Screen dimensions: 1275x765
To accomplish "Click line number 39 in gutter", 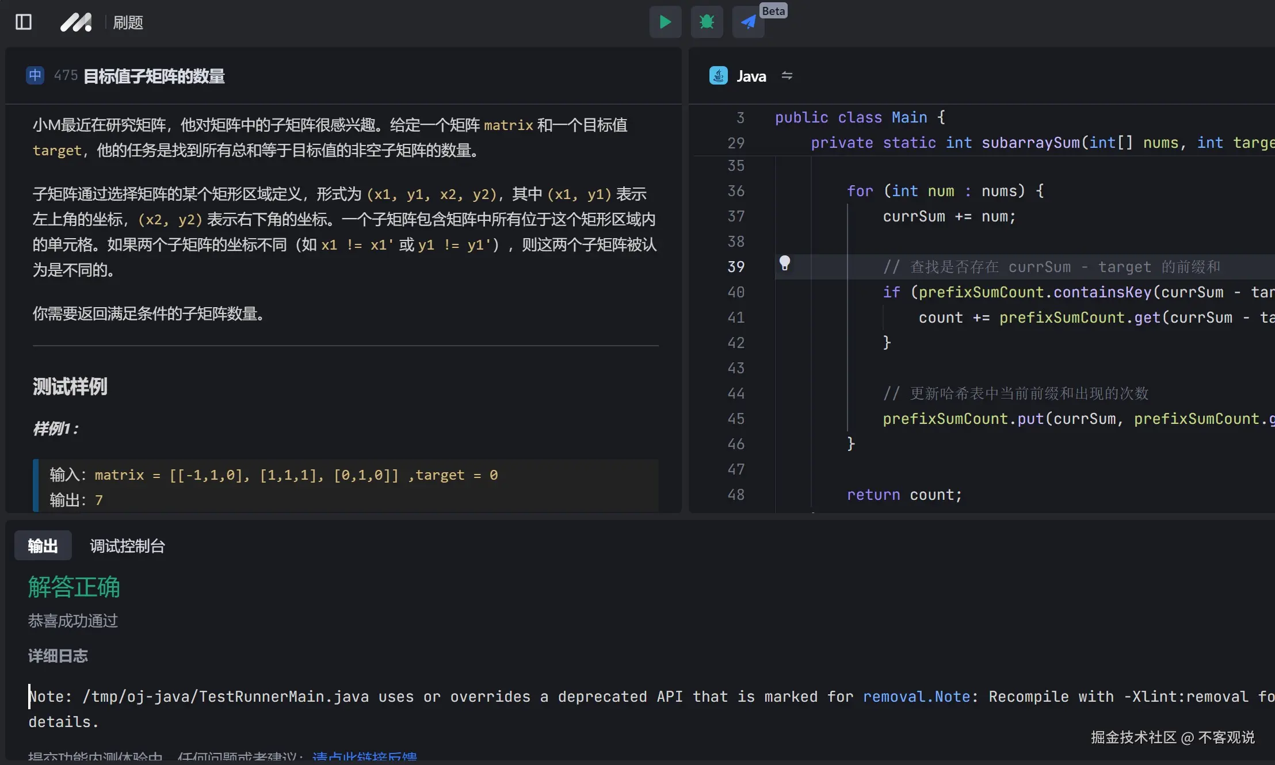I will pos(736,267).
